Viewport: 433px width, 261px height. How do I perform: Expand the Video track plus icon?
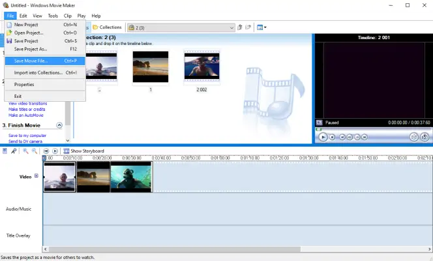point(36,176)
